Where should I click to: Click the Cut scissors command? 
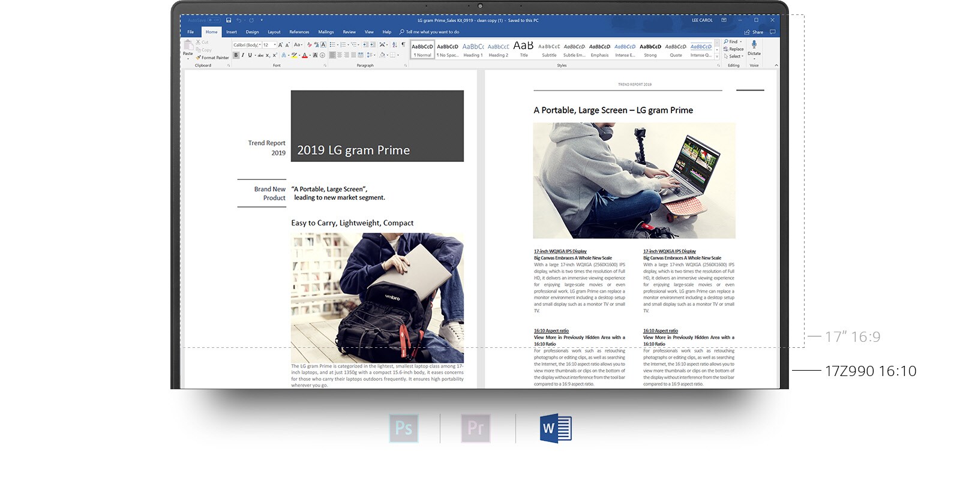[x=202, y=42]
